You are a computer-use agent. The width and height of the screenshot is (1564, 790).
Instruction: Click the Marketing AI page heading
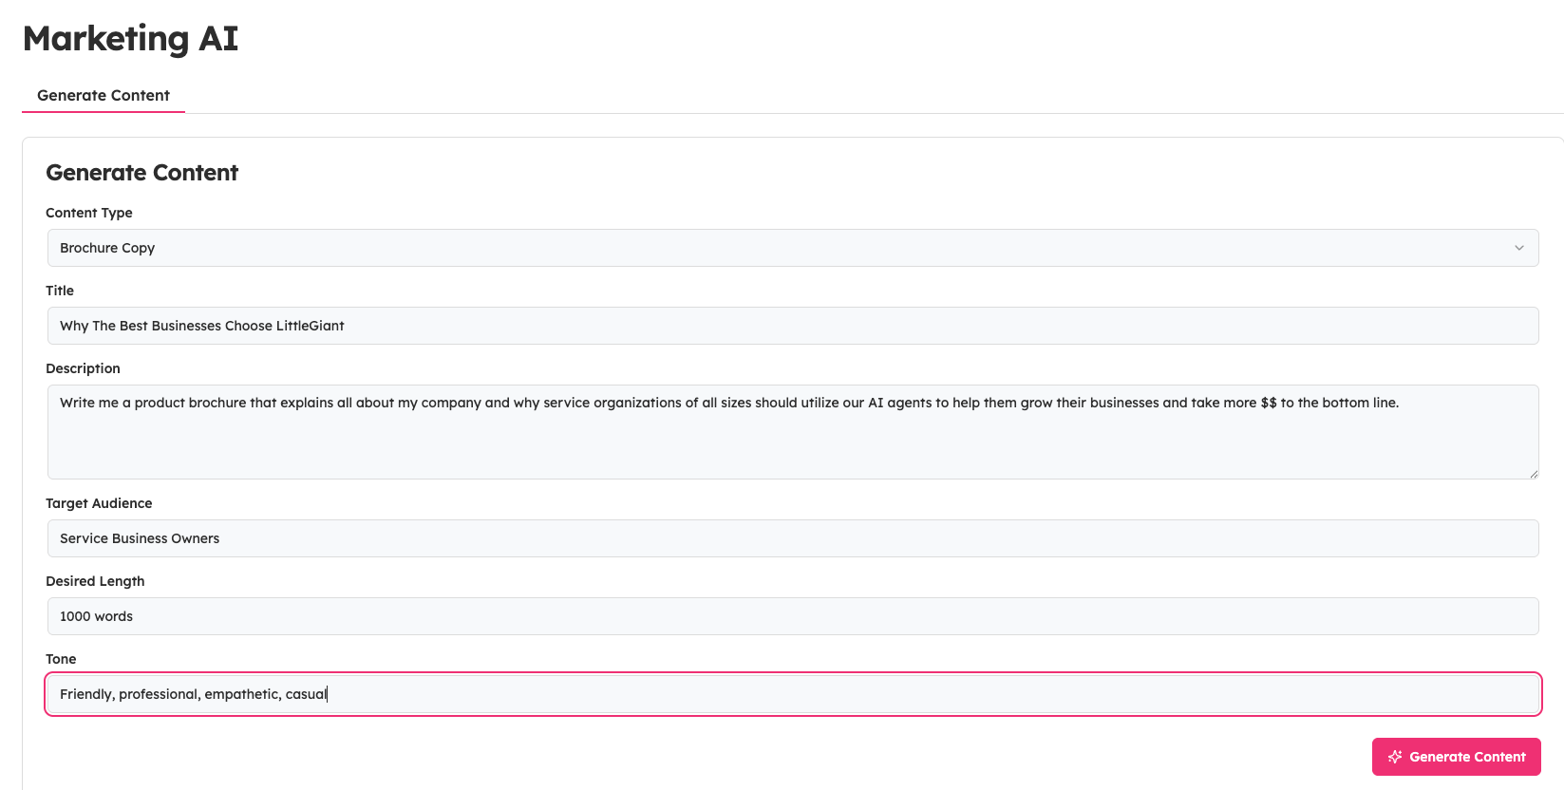(130, 39)
